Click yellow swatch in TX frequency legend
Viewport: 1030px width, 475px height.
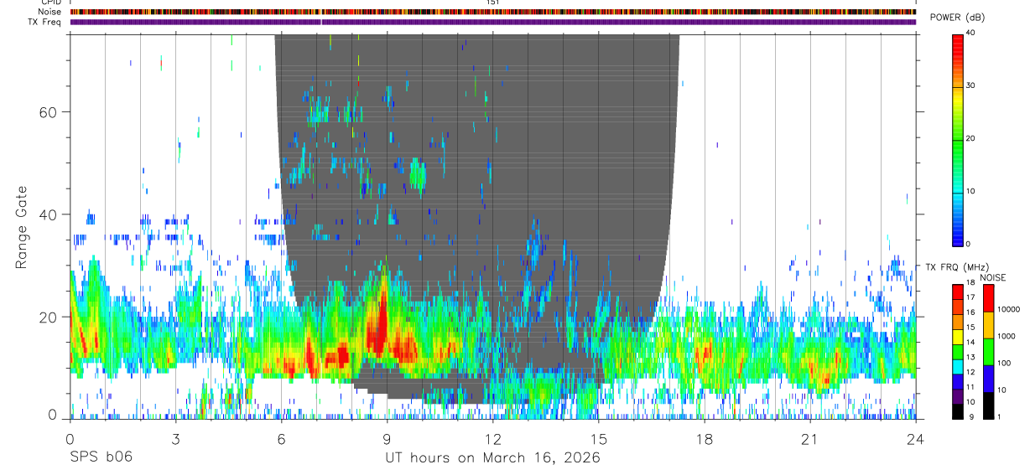coord(958,337)
